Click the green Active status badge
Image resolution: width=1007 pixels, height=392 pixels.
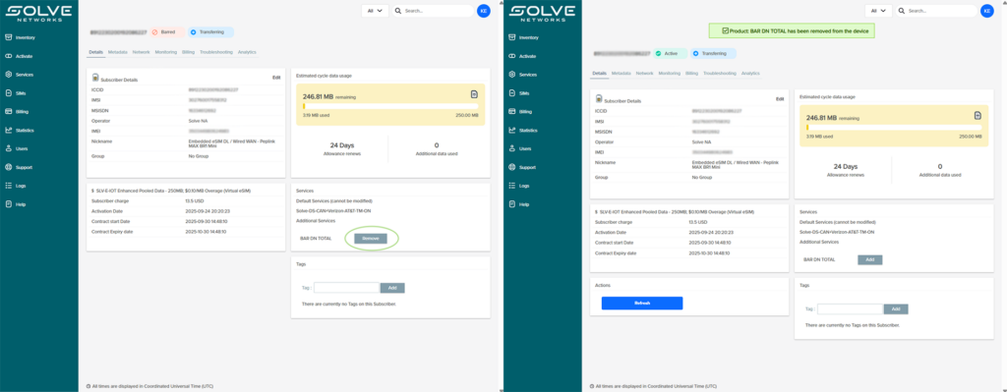[x=670, y=54]
